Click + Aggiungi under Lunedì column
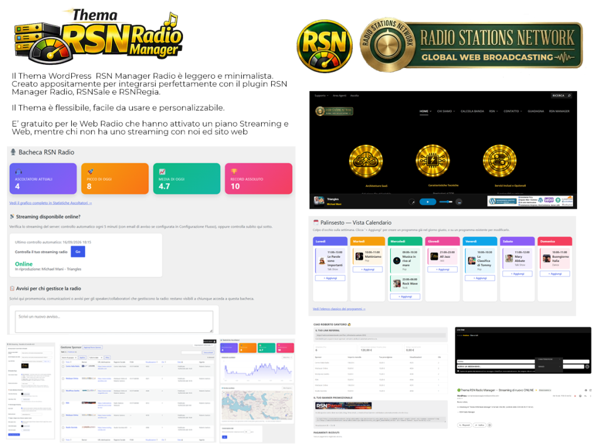Screen dimensions: 597x448 (330, 278)
